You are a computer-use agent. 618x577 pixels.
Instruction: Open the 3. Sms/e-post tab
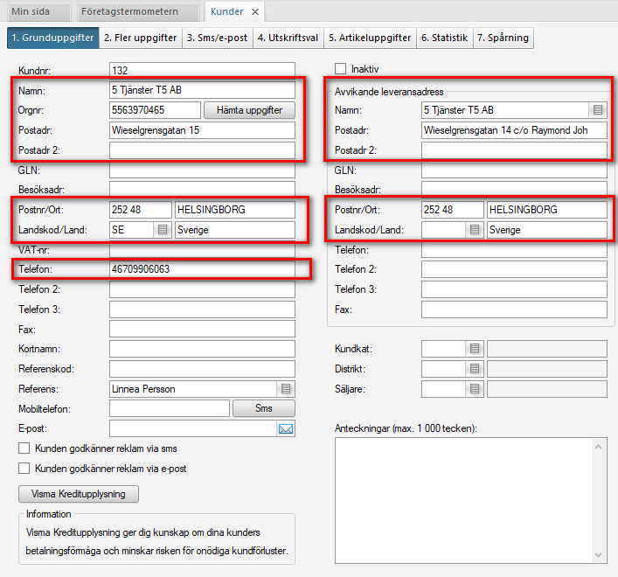point(218,38)
